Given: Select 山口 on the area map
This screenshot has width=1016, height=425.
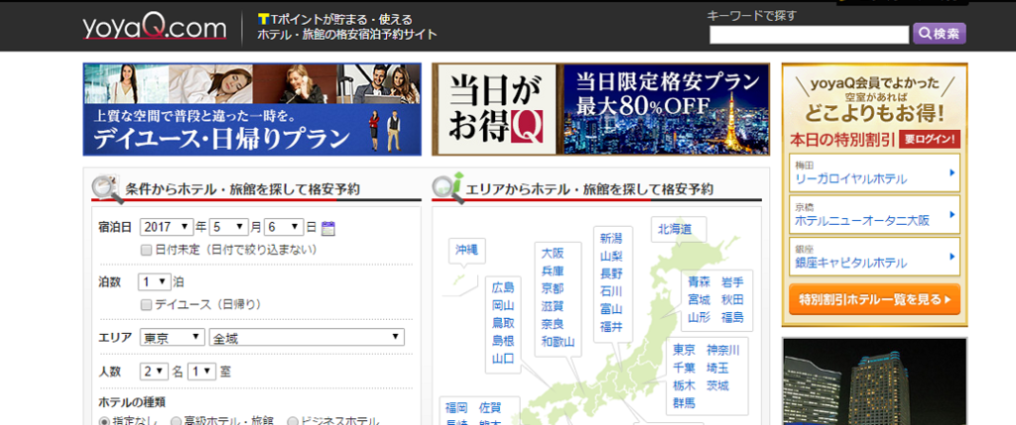Looking at the screenshot, I should point(503,359).
